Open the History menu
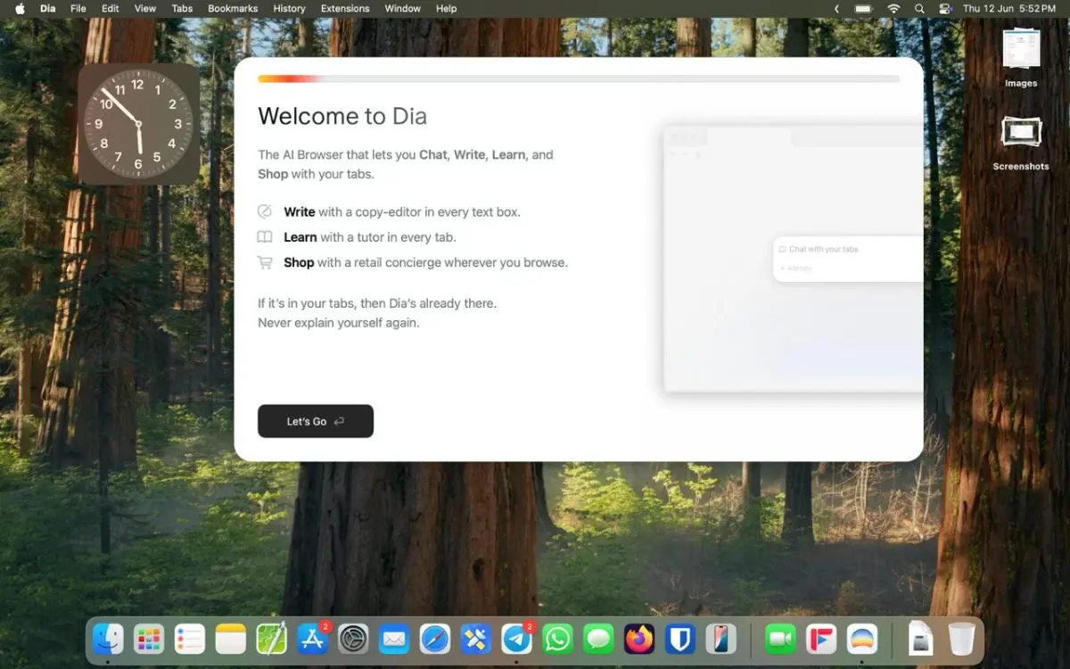Screen dimensions: 1070x669 click(289, 9)
